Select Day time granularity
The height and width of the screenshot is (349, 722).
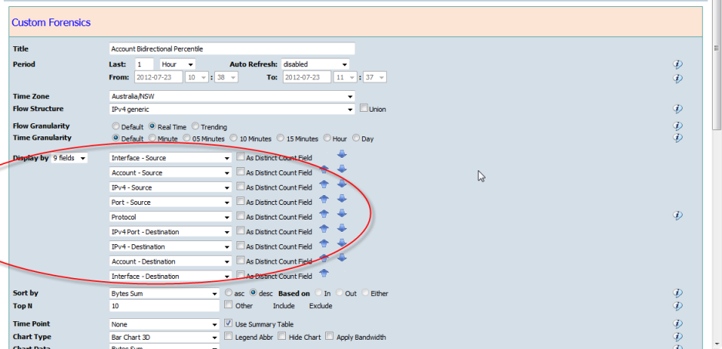(x=356, y=138)
